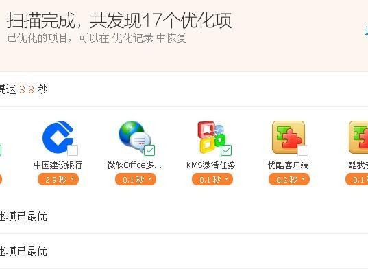
Task: Expand the first 速项已最优 section row
Action: pyautogui.click(x=184, y=216)
